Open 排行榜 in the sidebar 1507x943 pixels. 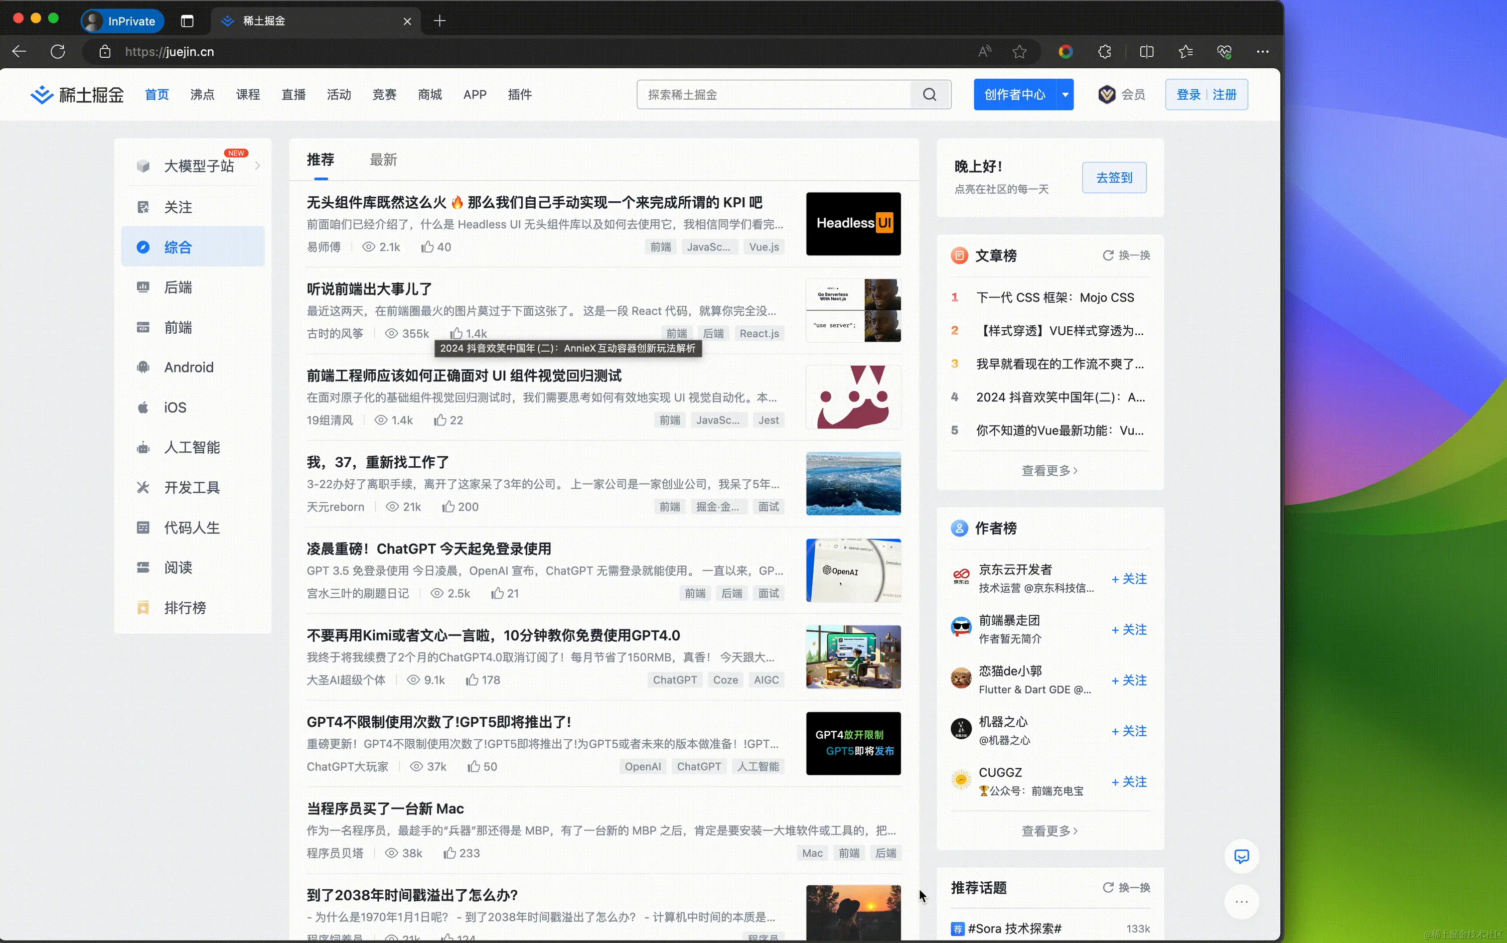point(193,608)
